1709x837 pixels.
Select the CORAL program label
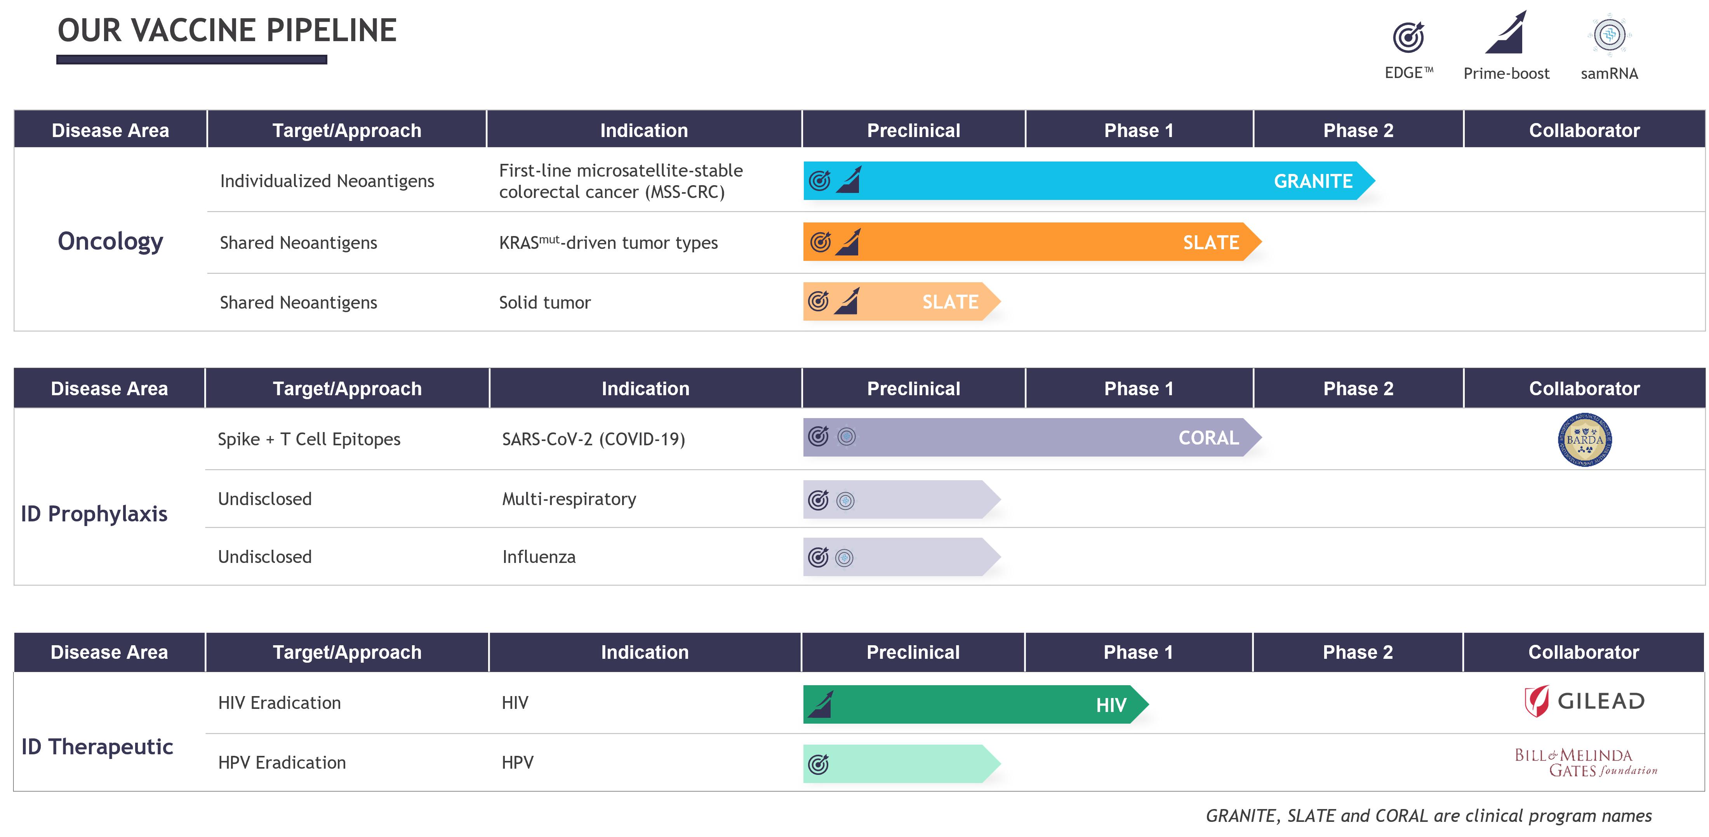[1208, 438]
